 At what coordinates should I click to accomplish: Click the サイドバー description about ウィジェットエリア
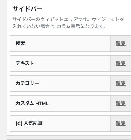point(68,19)
